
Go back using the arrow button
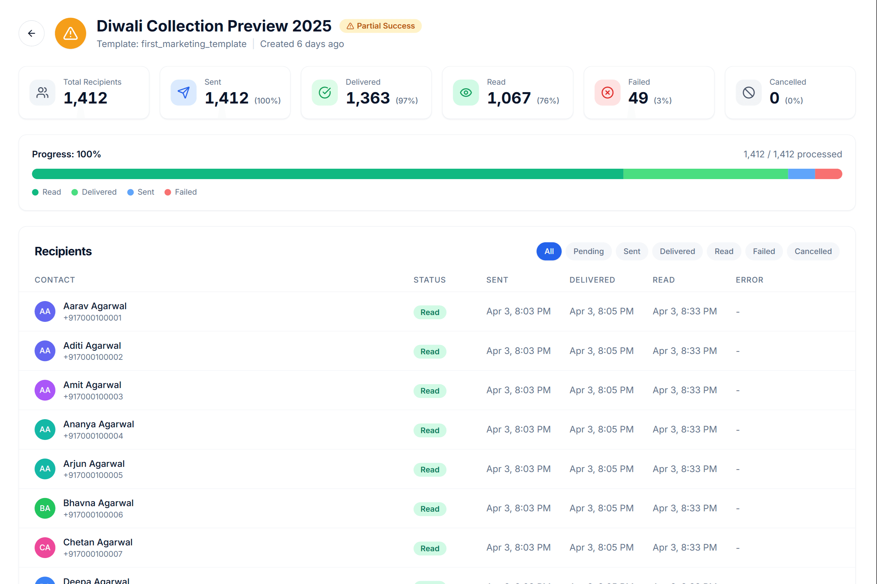(x=32, y=33)
